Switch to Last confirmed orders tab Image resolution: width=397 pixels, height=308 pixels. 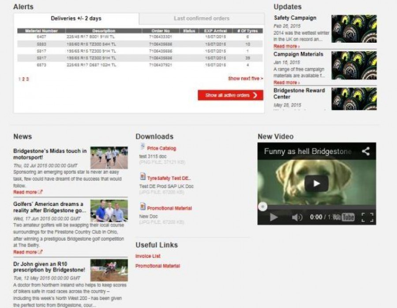[202, 18]
